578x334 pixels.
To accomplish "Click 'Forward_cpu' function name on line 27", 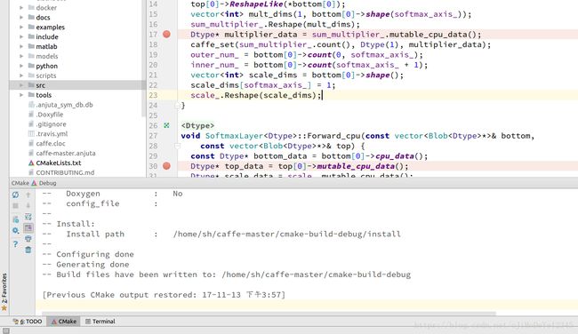I will pyautogui.click(x=335, y=136).
